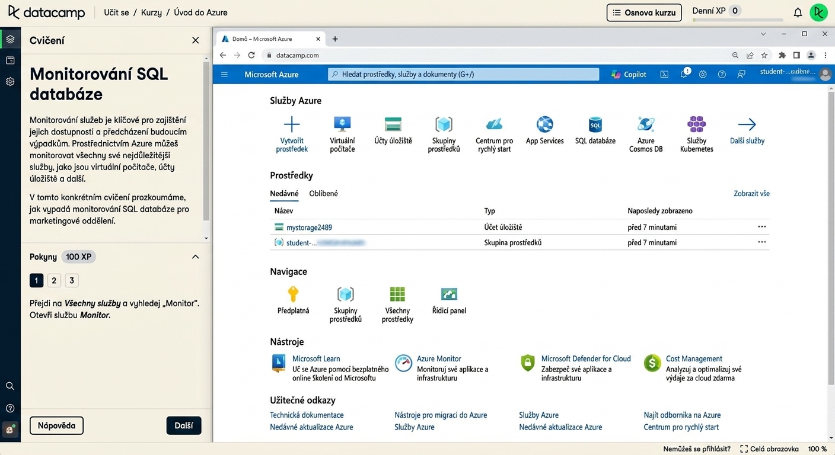Select the Nedávné tab

[284, 194]
